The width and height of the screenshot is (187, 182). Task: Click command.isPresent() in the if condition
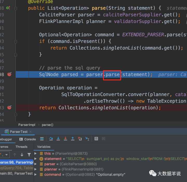tap(78, 41)
